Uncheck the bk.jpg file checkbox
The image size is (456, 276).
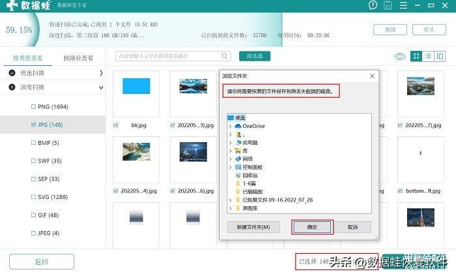coord(116,125)
